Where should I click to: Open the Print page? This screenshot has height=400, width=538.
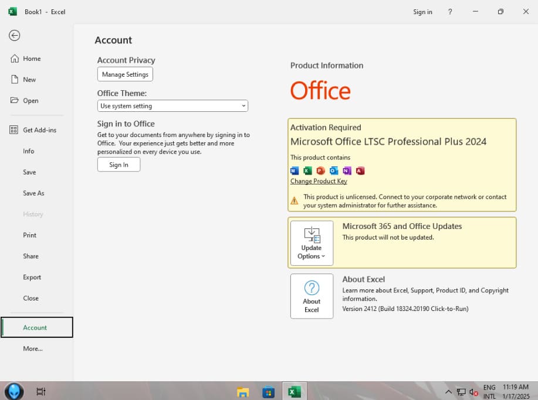point(29,235)
